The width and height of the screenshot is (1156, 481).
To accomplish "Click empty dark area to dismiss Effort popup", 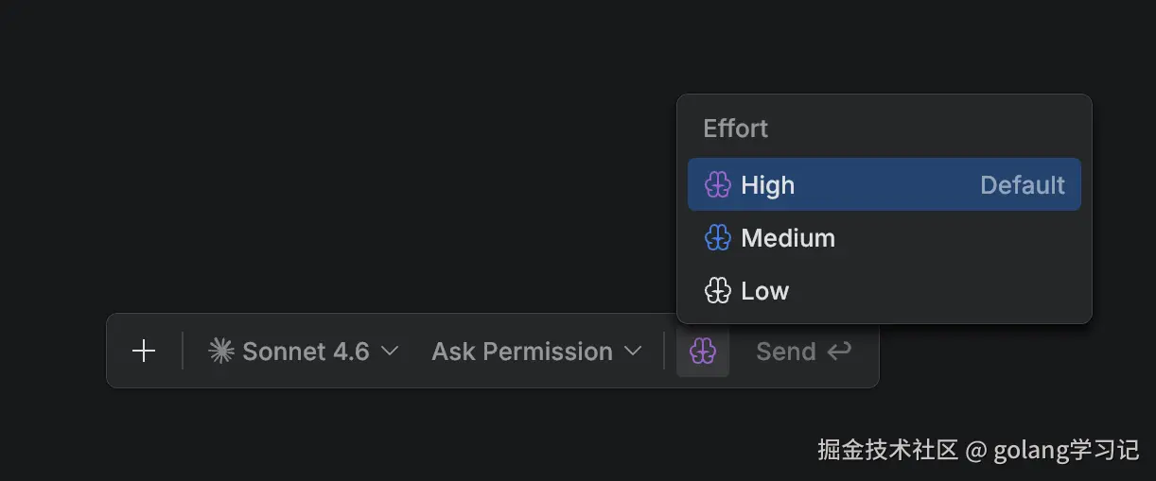I will click(331, 142).
